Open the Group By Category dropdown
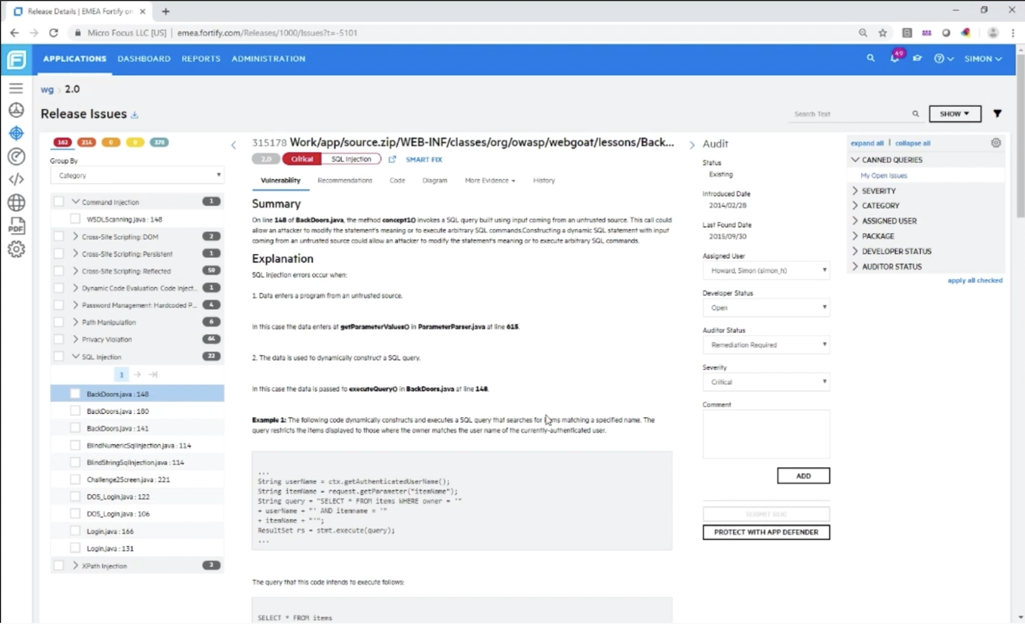The height and width of the screenshot is (624, 1025). click(137, 175)
